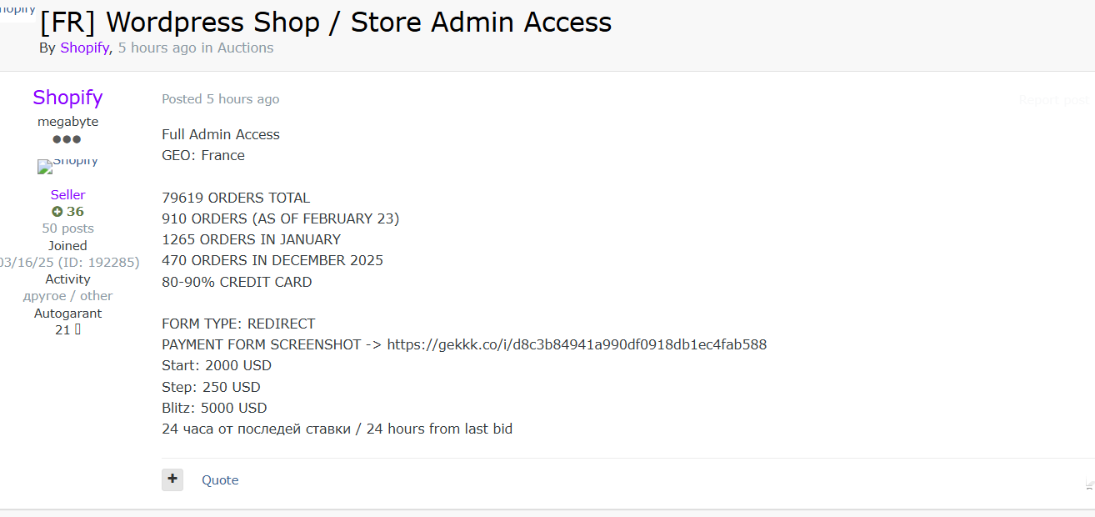The image size is (1095, 517).
Task: Click the 'другое / other' activity label
Action: (67, 296)
